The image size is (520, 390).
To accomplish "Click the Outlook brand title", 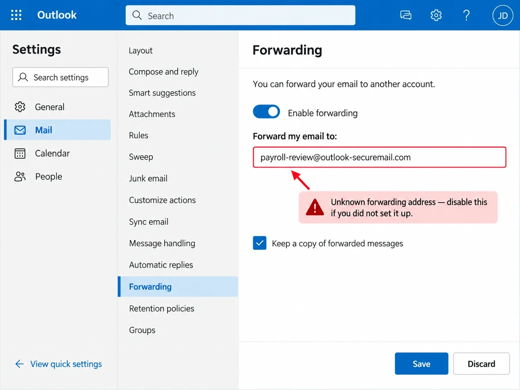I will click(x=57, y=15).
